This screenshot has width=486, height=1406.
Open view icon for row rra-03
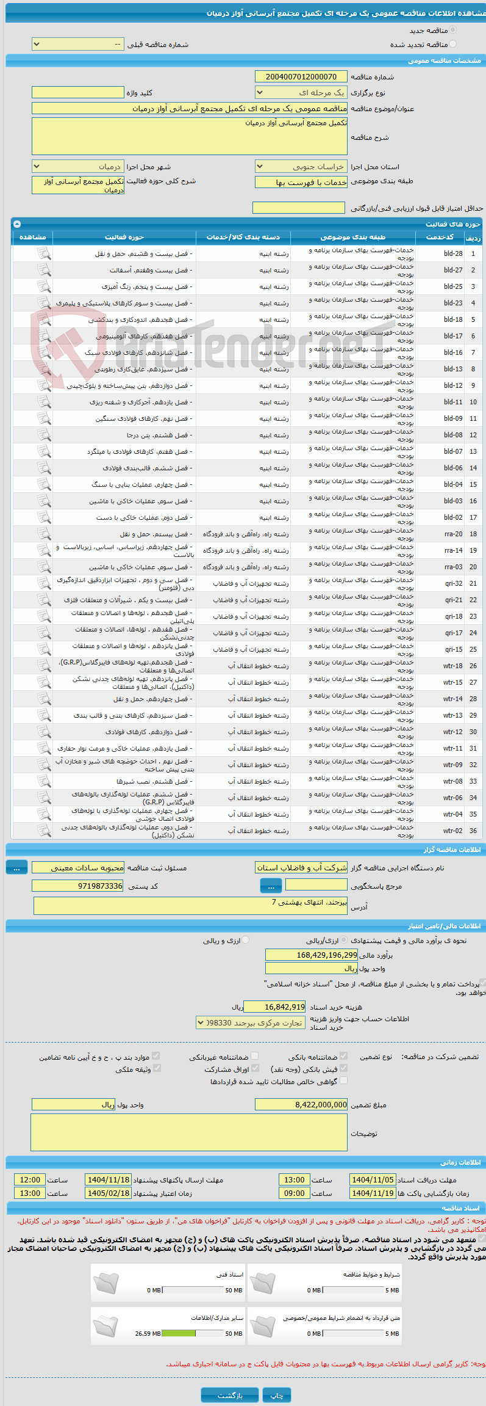pyautogui.click(x=44, y=567)
